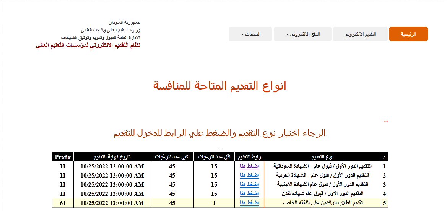Click row text الشهادة السودانية قبول عام
Viewport: 447px width, 215px height.
(322, 166)
